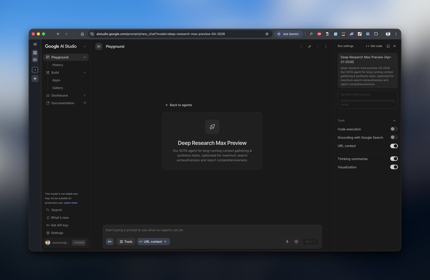This screenshot has width=430, height=280.
Task: Click the share icon in Playground toolbar
Action: click(301, 46)
